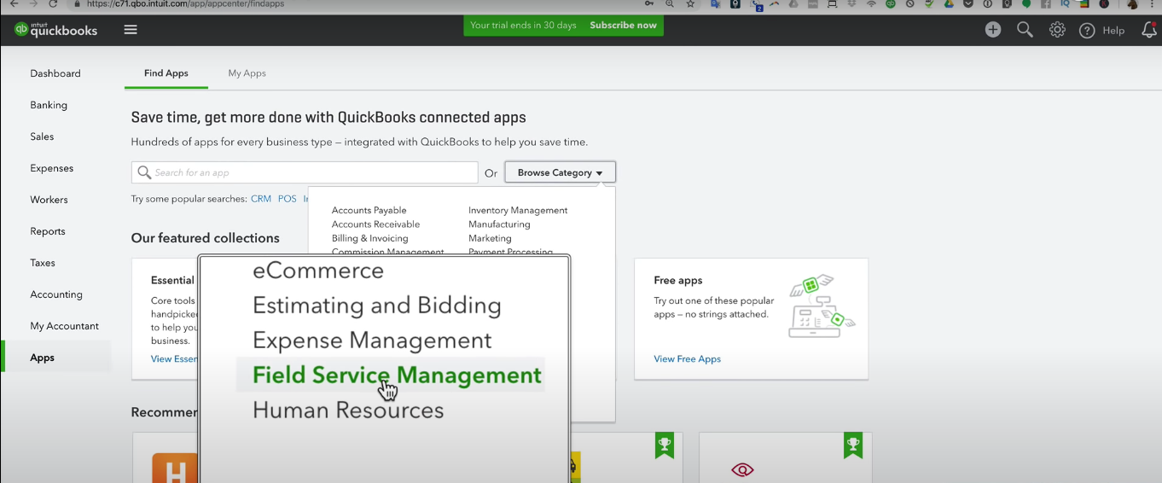Image resolution: width=1162 pixels, height=483 pixels.
Task: Open My Accountant in the left sidebar
Action: (64, 326)
